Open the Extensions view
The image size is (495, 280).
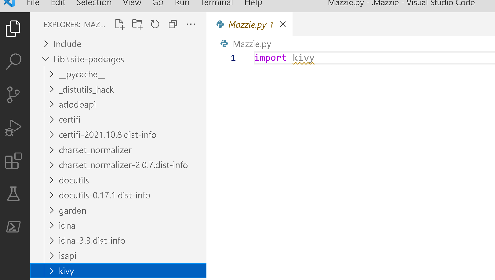point(13,161)
